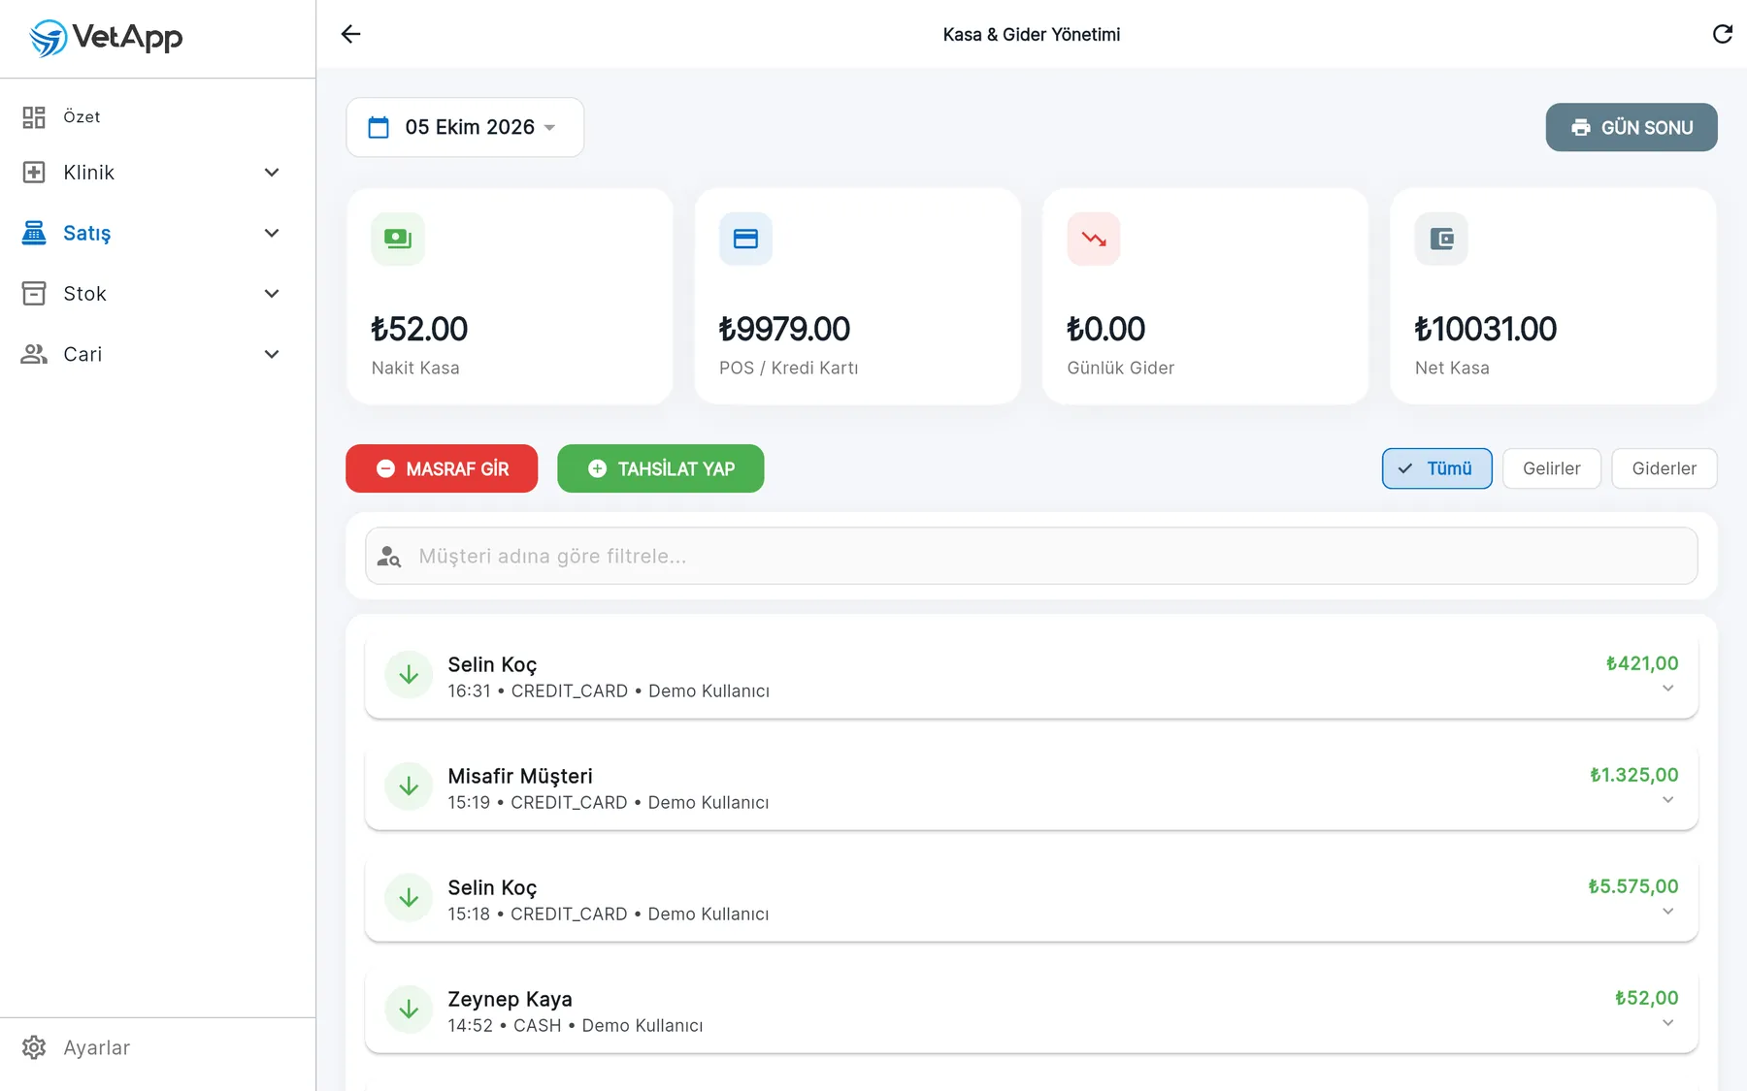This screenshot has height=1091, width=1747.
Task: Focus the Müşteri adına göre filtrele field
Action: click(x=1032, y=557)
